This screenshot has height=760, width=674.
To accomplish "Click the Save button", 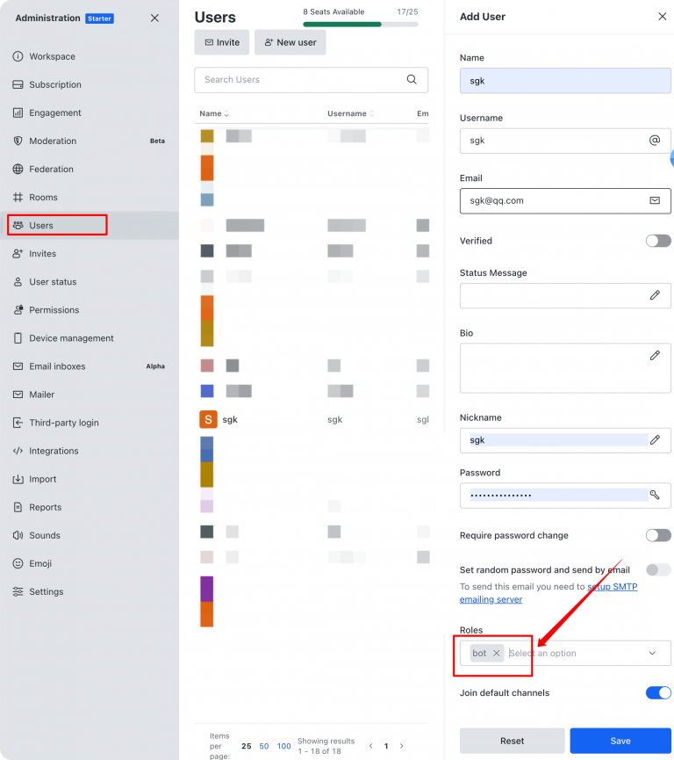I will tap(620, 741).
